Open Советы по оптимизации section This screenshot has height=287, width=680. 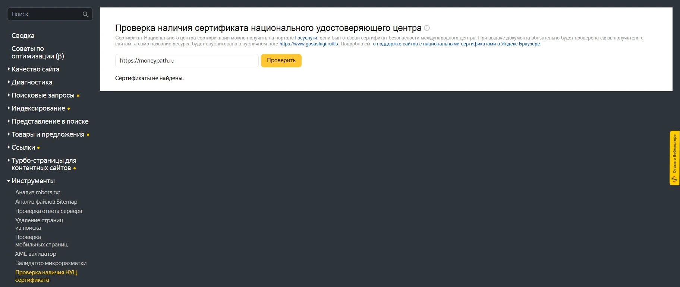pos(38,52)
